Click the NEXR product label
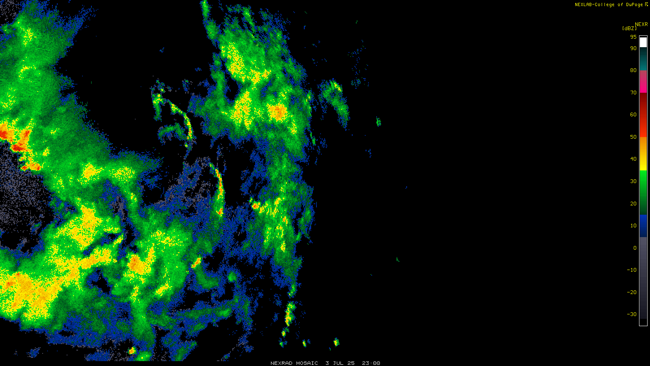650x366 pixels. [x=641, y=24]
